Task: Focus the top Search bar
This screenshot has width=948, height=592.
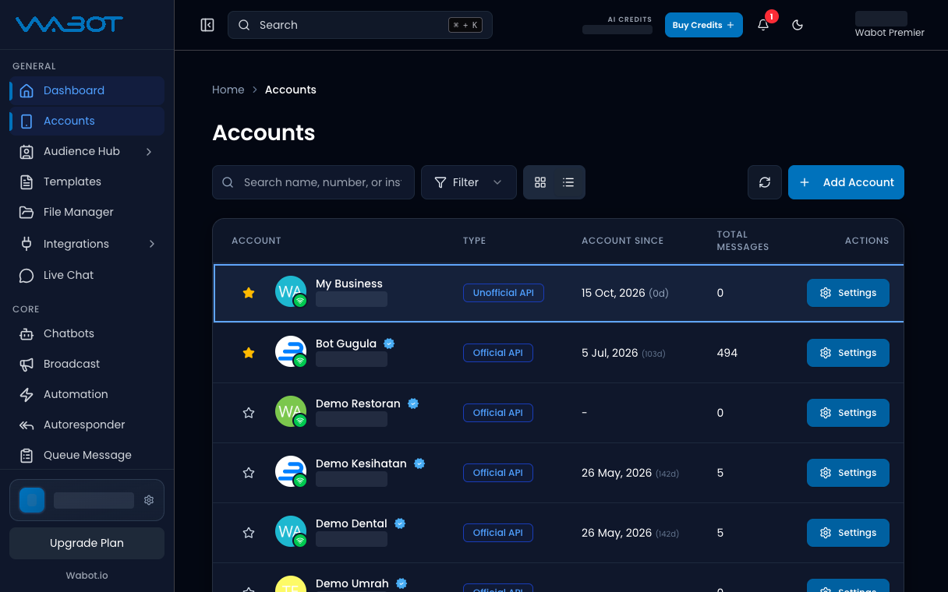Action: [360, 25]
